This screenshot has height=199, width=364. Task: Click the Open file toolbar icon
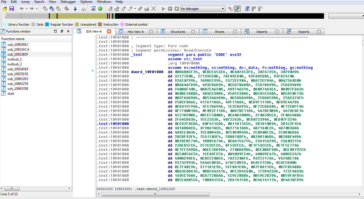[x=5, y=9]
